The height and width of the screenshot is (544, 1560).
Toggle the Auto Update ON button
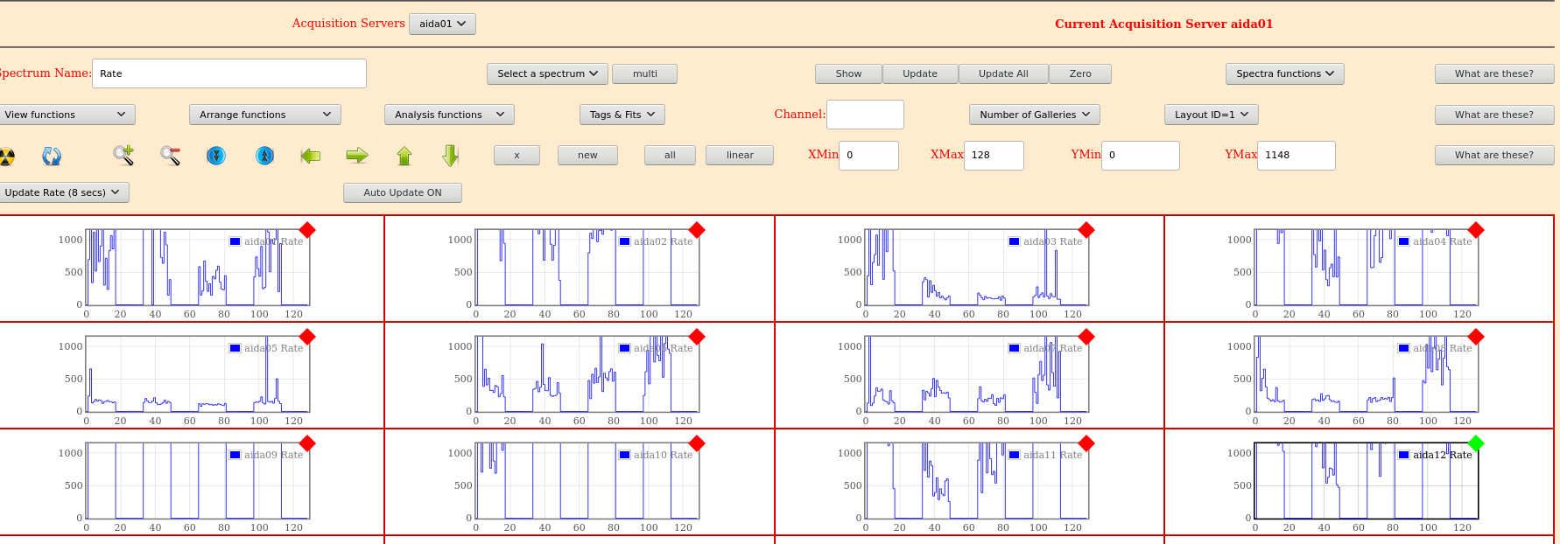pos(402,192)
